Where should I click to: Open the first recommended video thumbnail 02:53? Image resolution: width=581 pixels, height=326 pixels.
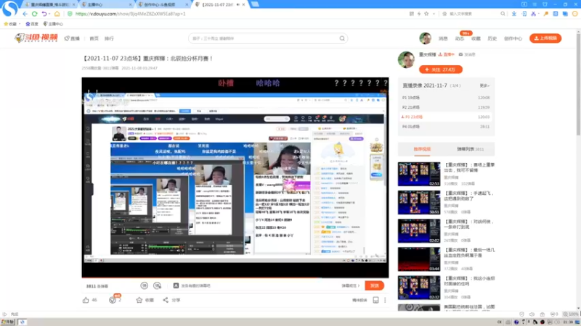(x=419, y=174)
